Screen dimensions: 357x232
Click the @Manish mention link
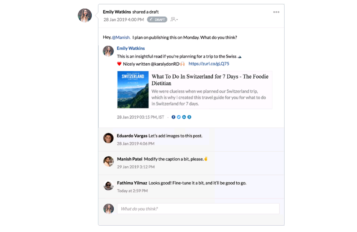(121, 37)
